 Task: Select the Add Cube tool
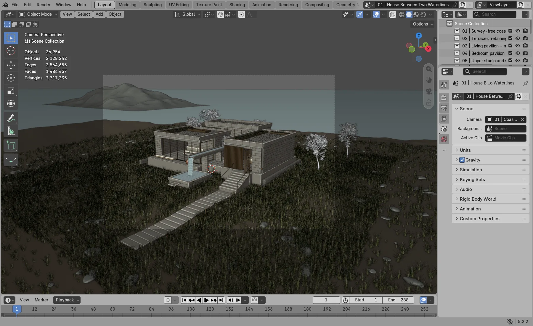click(11, 146)
